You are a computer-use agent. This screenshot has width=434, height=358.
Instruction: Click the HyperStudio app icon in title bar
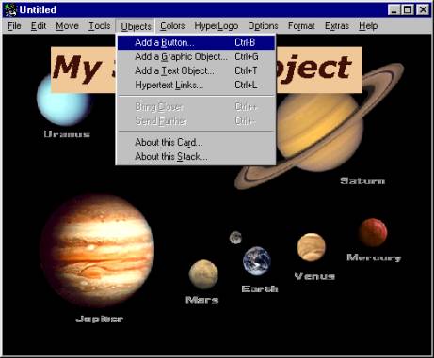click(10, 9)
